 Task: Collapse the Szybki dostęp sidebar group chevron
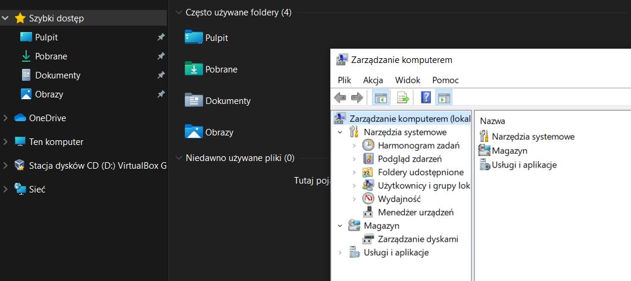point(5,18)
